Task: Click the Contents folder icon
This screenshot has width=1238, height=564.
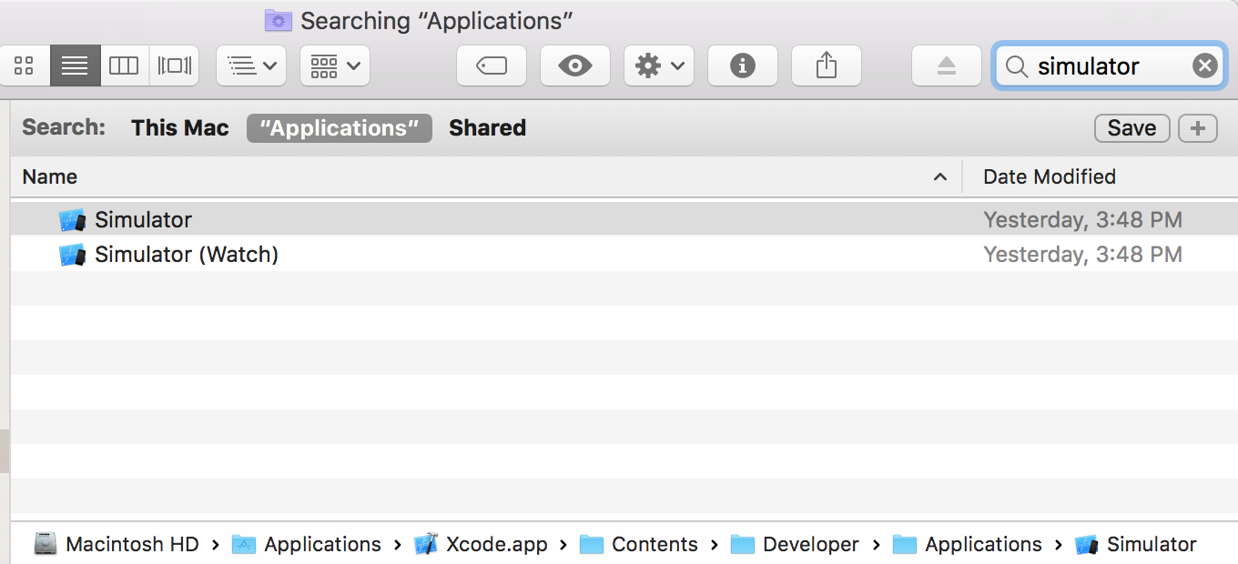Action: 592,544
